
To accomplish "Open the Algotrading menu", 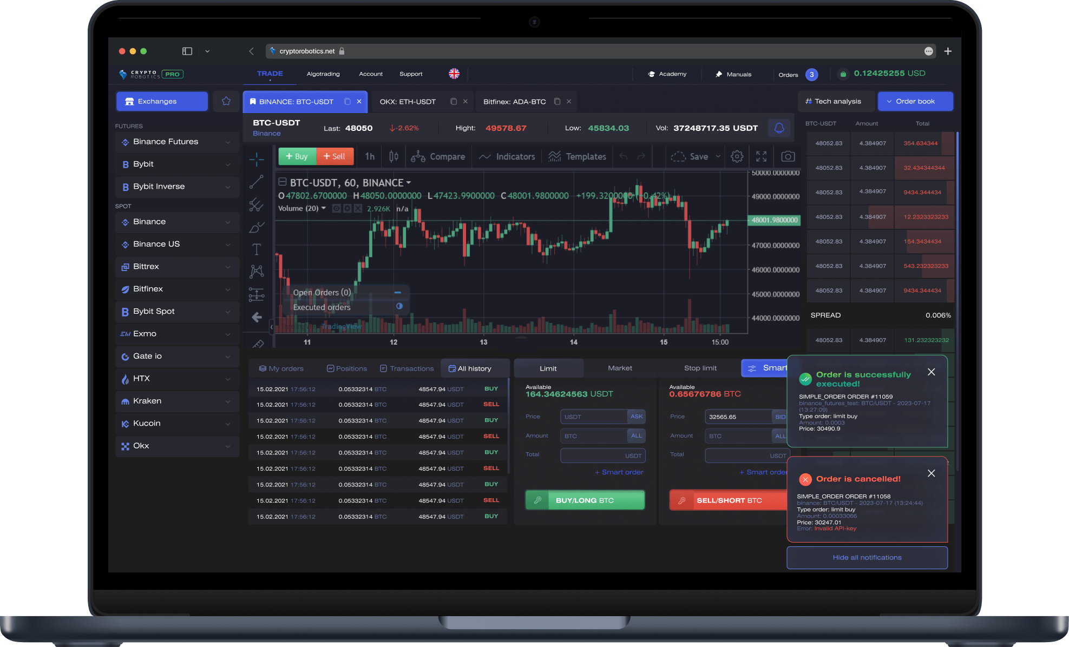I will tap(323, 74).
